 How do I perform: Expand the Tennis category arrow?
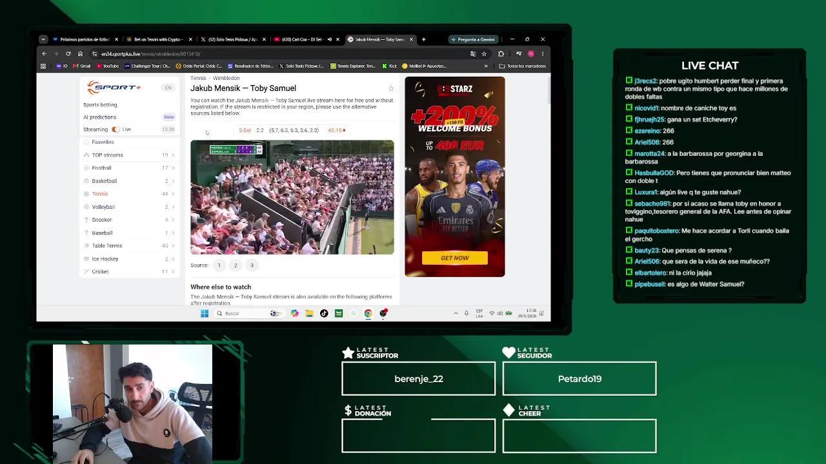(x=173, y=194)
